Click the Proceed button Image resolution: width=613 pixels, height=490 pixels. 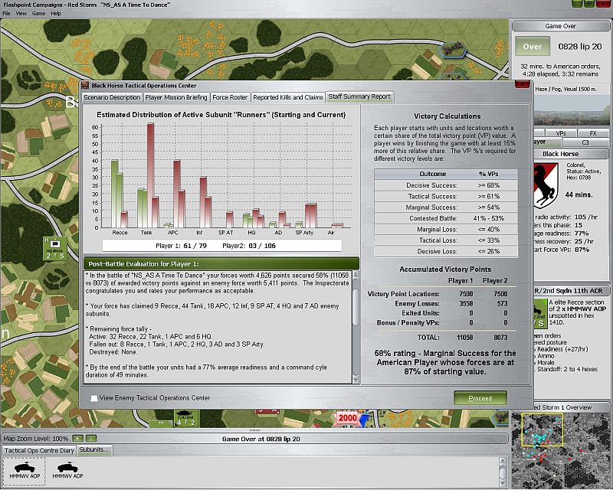click(x=480, y=398)
